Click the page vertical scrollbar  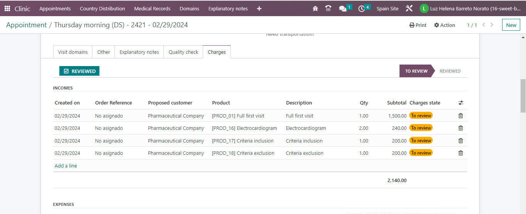(x=523, y=96)
